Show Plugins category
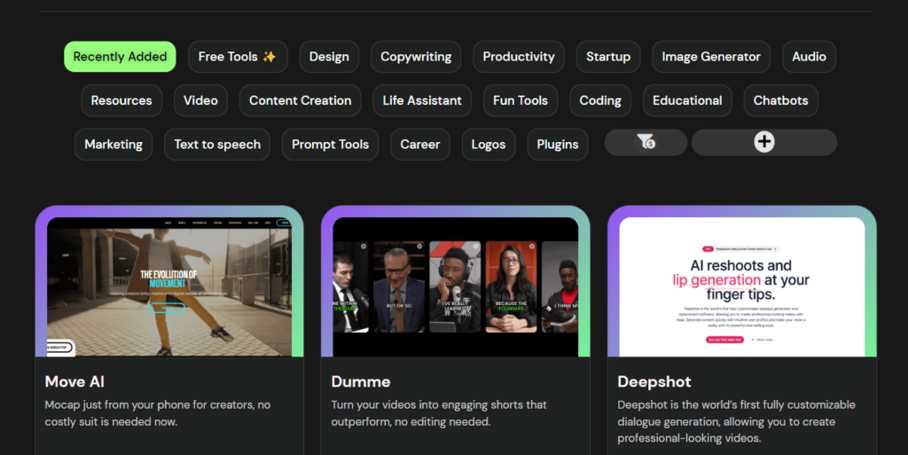 557,145
